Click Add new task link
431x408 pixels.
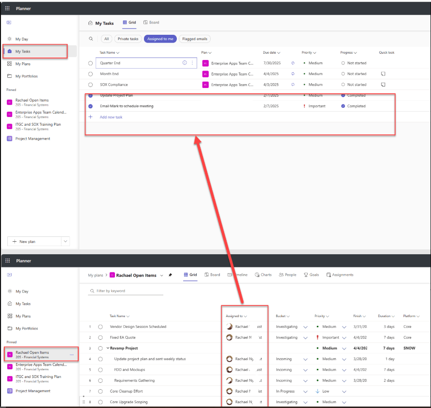point(111,117)
